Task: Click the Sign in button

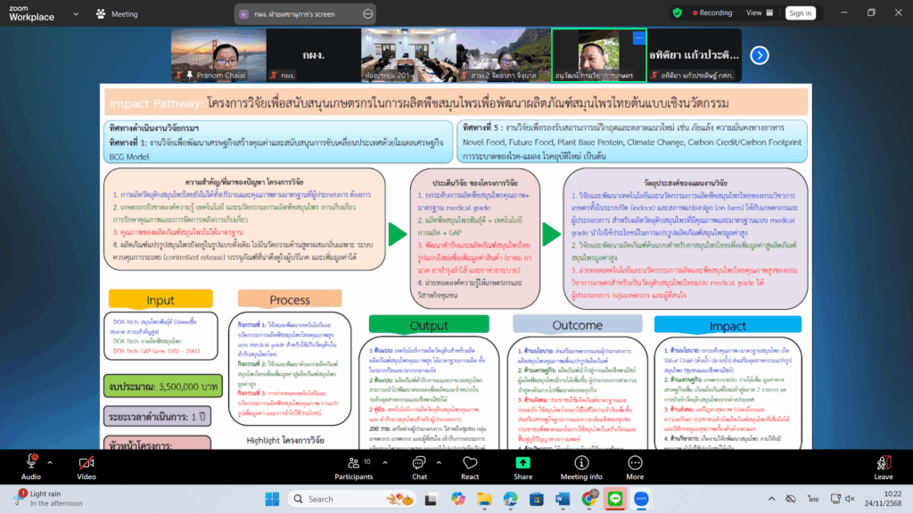Action: coord(800,13)
